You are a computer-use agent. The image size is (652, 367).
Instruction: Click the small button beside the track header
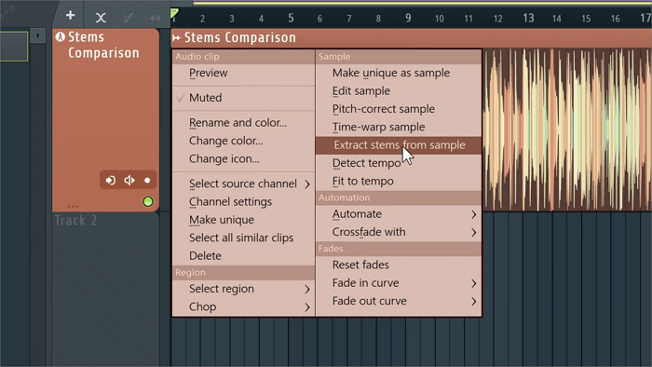click(x=37, y=35)
